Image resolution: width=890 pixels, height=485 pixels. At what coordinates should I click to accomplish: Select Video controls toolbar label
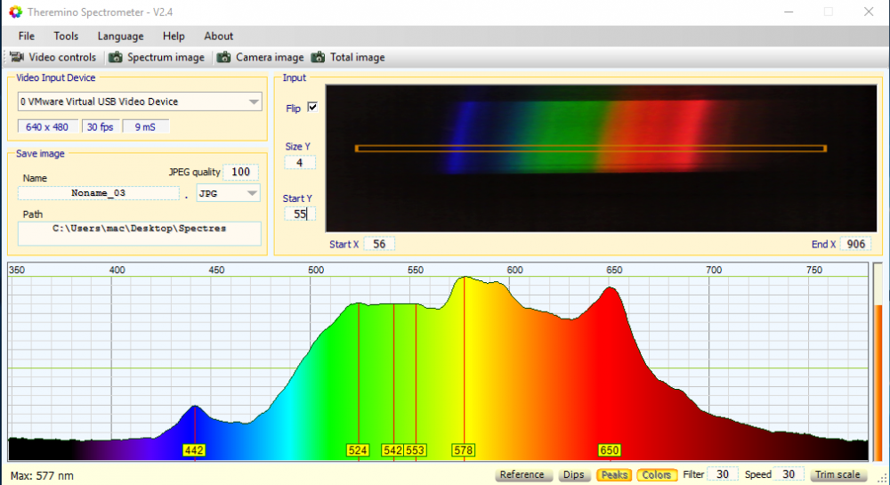point(62,57)
